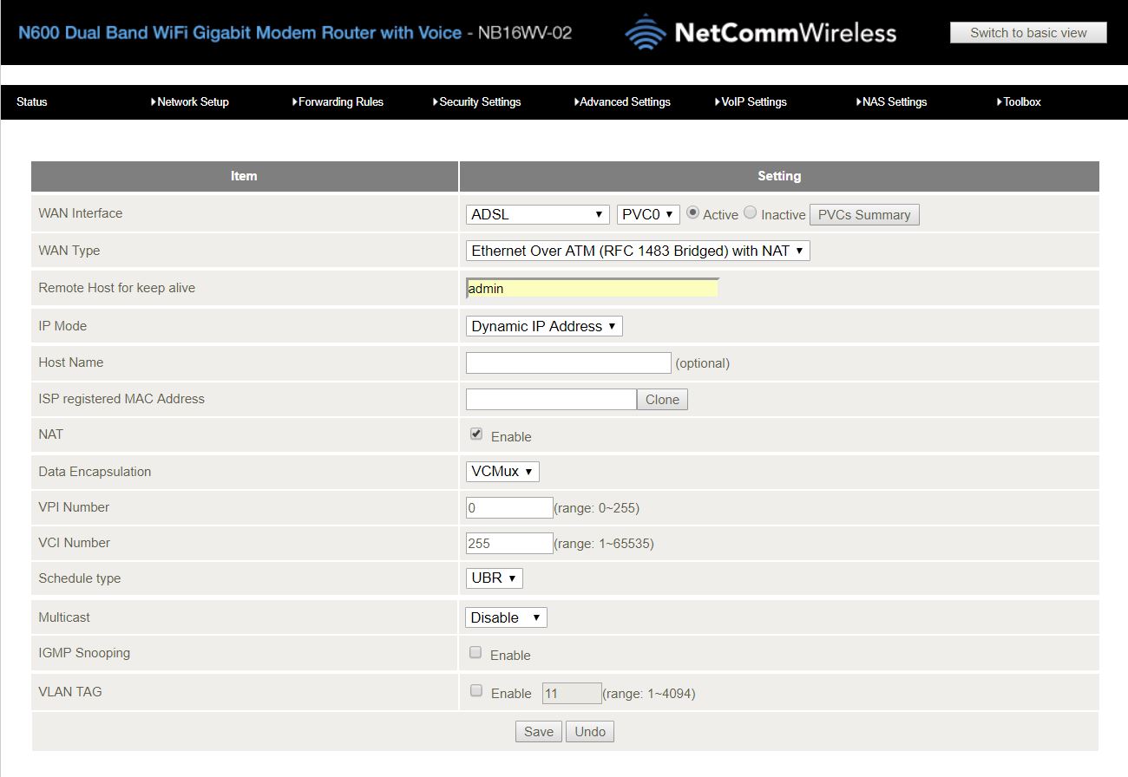
Task: Click the VLAN TAG value field
Action: pos(572,693)
